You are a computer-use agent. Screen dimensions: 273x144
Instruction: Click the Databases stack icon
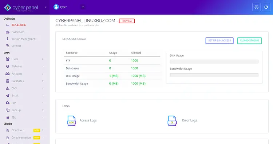(x=8, y=81)
